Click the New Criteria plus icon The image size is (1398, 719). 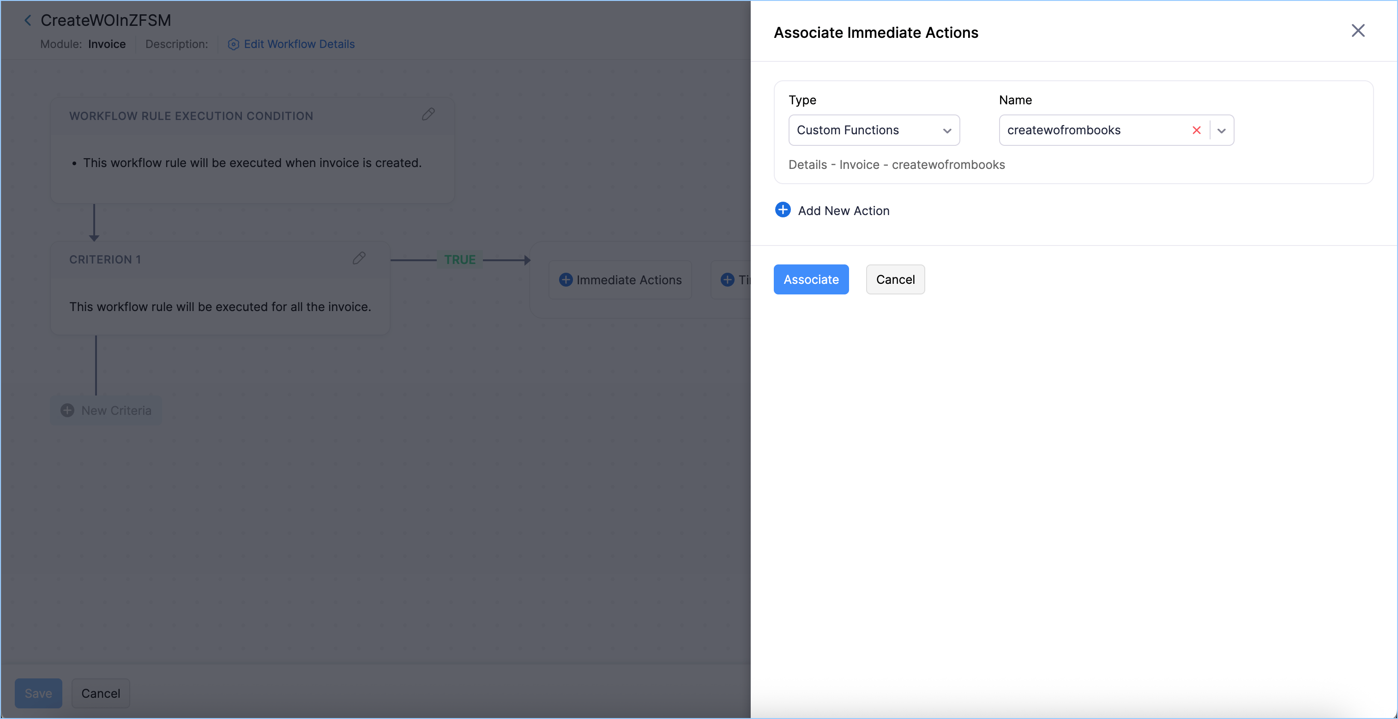pos(67,411)
